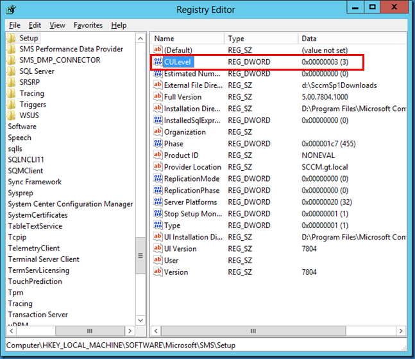Open the View menu

tap(57, 25)
